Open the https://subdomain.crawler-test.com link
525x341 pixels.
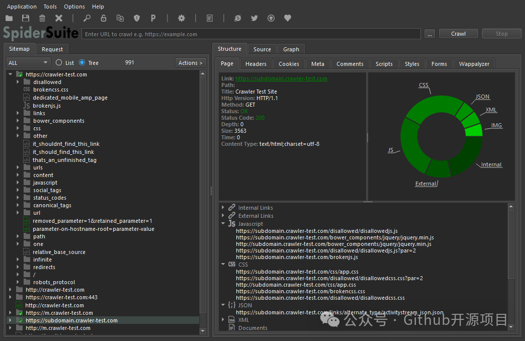click(281, 78)
